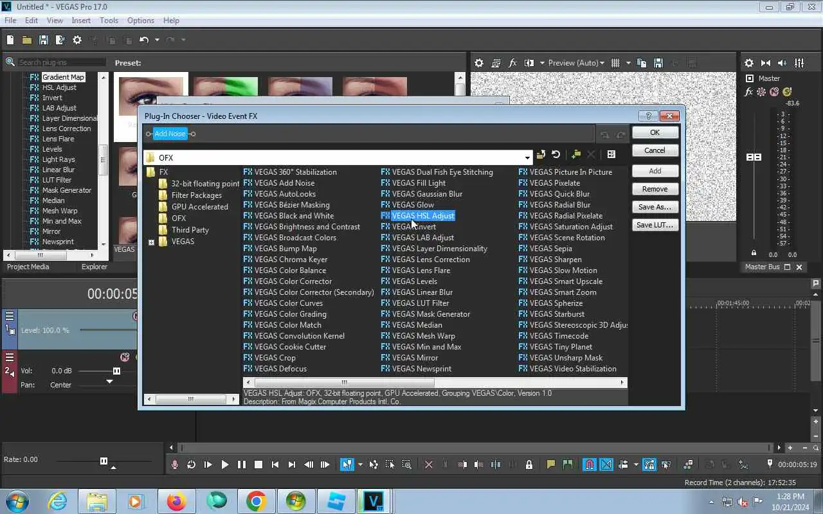Click Cancel in the Plug-In Chooser

(x=655, y=150)
